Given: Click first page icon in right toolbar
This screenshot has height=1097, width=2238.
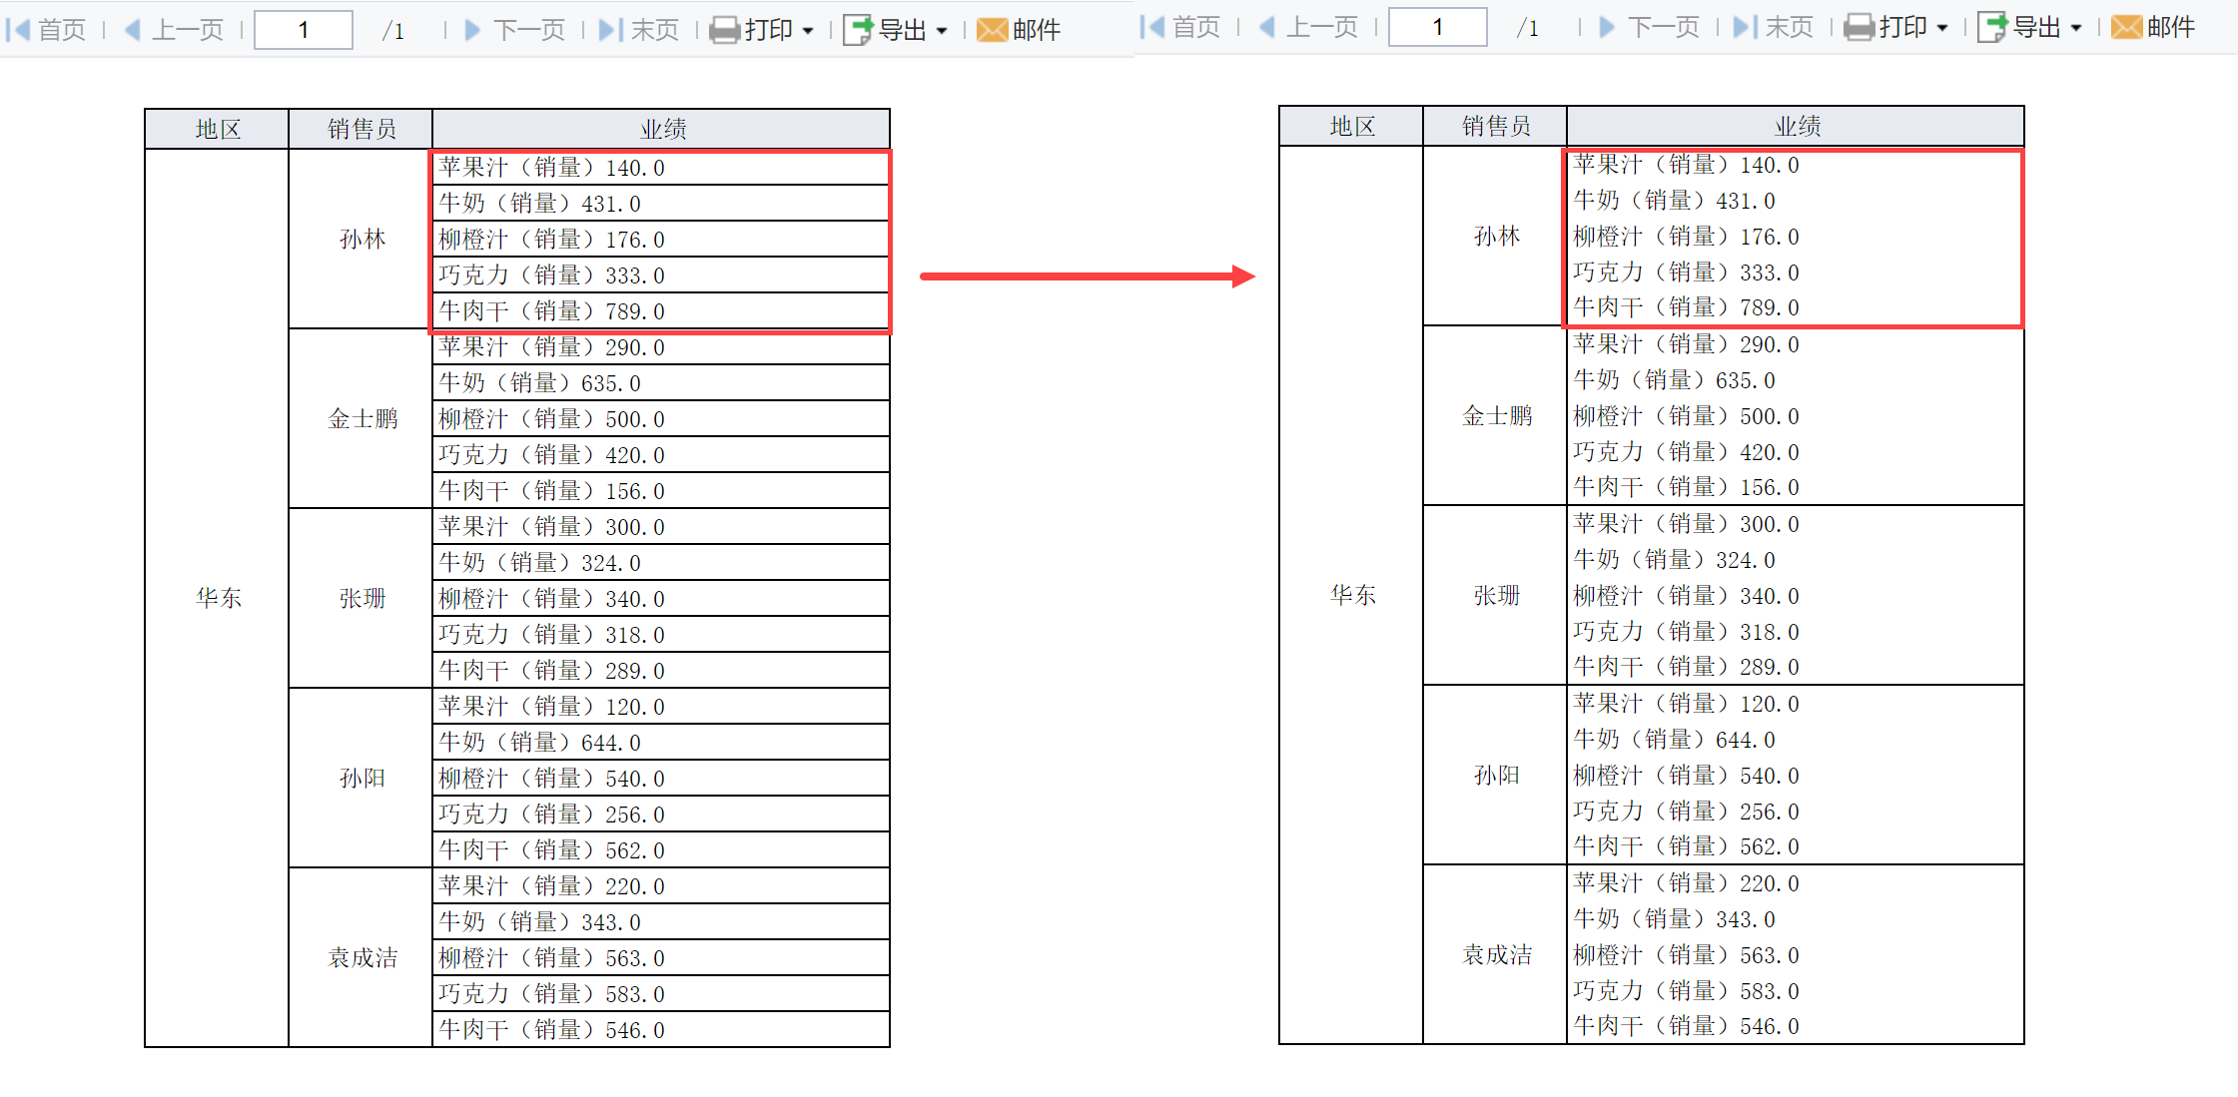Looking at the screenshot, I should [1151, 27].
